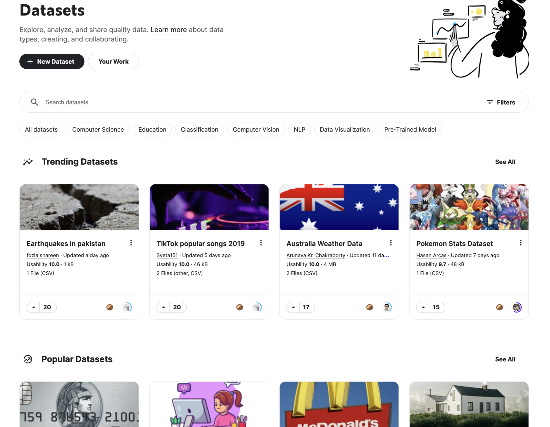Image resolution: width=550 pixels, height=427 pixels.
Task: Click the Trending Datasets chart icon
Action: [28, 162]
